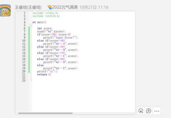Click the return 0; line
This screenshot has width=171, height=118.
[x=44, y=74]
